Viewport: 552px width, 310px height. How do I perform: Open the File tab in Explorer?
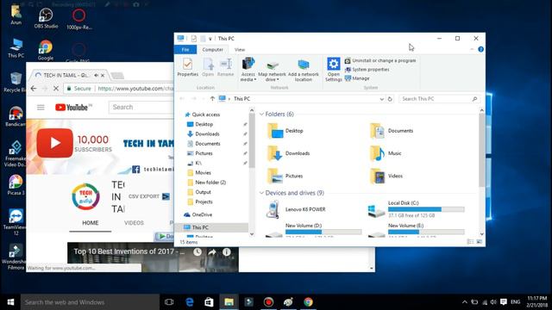[185, 50]
